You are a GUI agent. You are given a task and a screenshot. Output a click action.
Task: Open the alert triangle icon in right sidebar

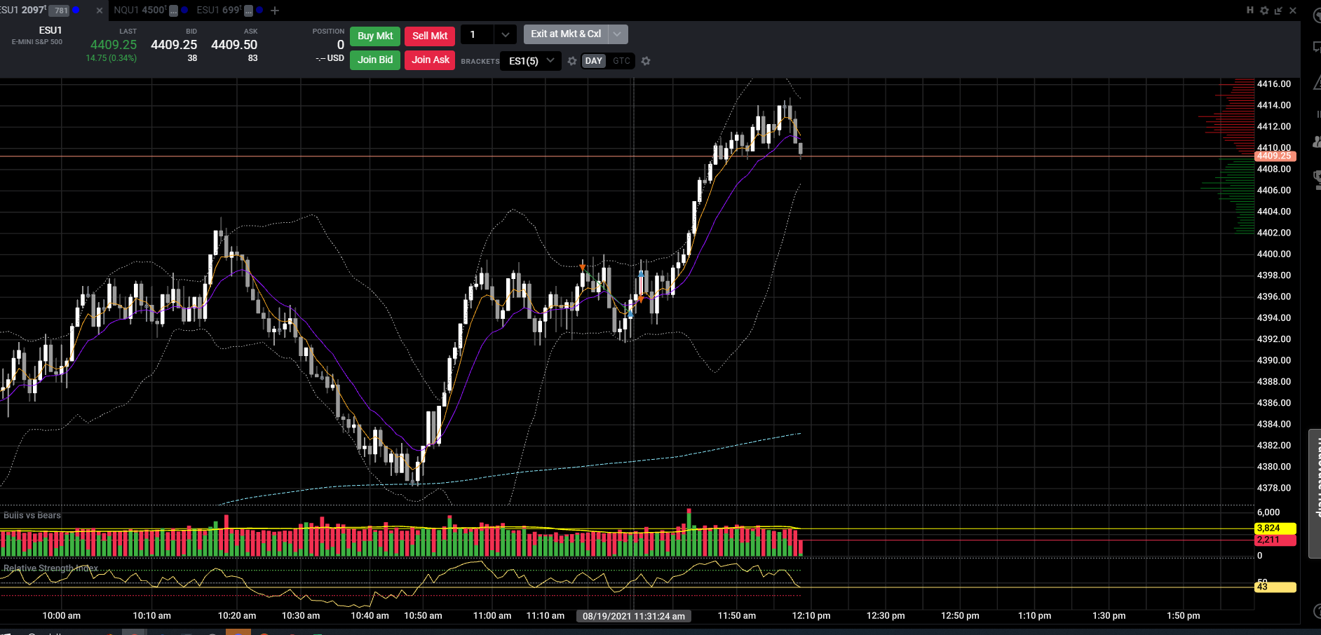tap(1316, 83)
